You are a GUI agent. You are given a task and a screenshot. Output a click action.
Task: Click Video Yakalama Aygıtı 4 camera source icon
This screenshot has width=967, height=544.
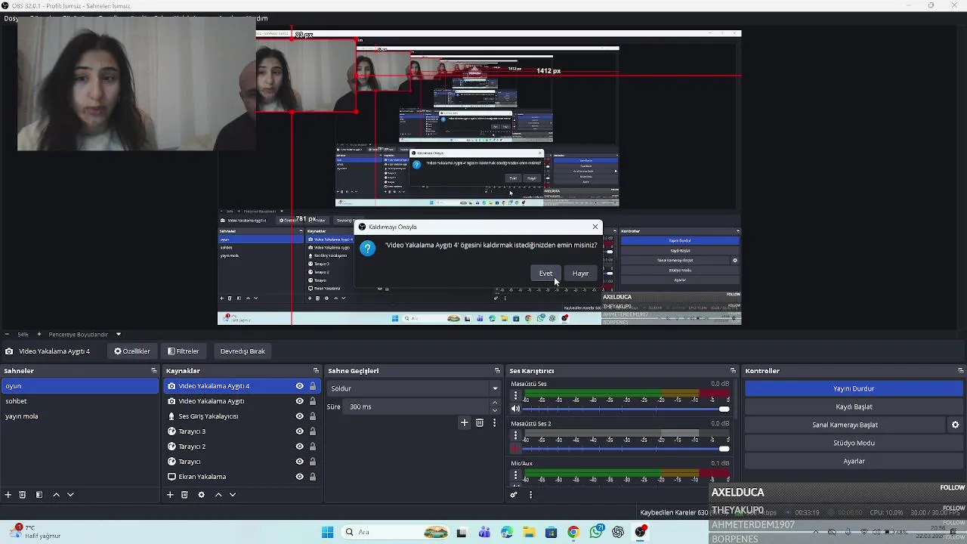pyautogui.click(x=171, y=386)
